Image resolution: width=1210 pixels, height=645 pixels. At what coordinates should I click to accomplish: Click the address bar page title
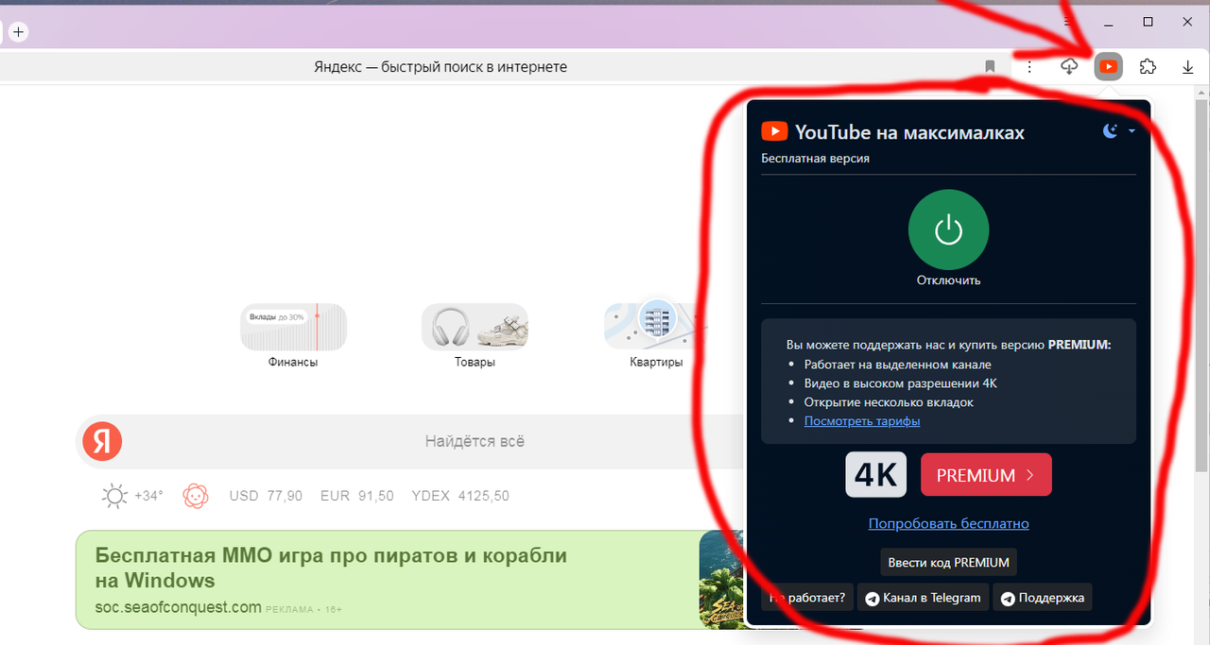pos(441,67)
